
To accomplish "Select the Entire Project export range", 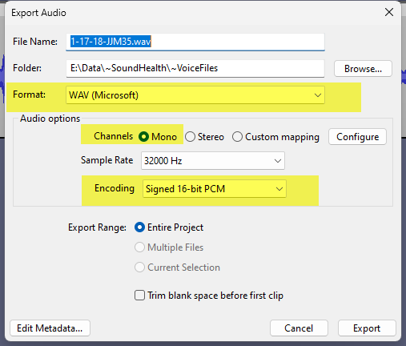I will point(139,227).
